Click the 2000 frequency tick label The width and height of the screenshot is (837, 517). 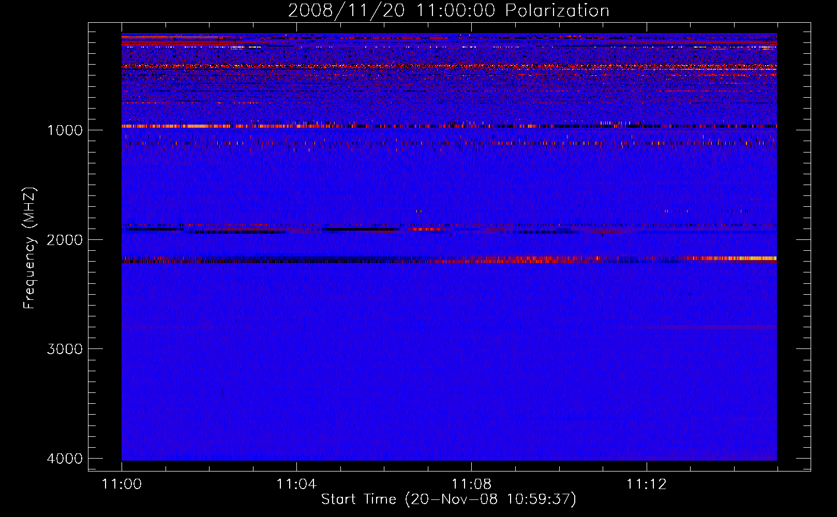click(x=65, y=239)
